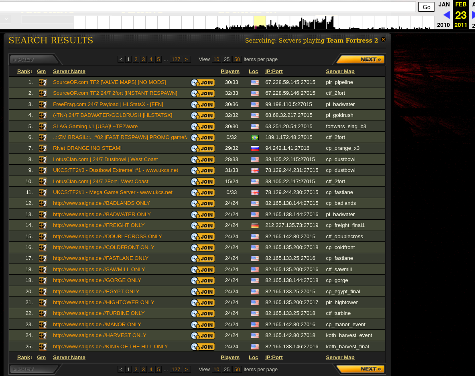This screenshot has width=475, height=376.
Task: Join the SLAG Gaming #1 server
Action: [203, 127]
